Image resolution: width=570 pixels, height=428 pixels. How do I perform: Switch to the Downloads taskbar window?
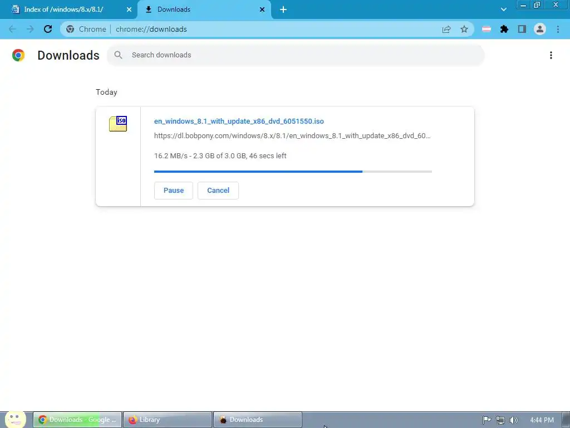[257, 420]
